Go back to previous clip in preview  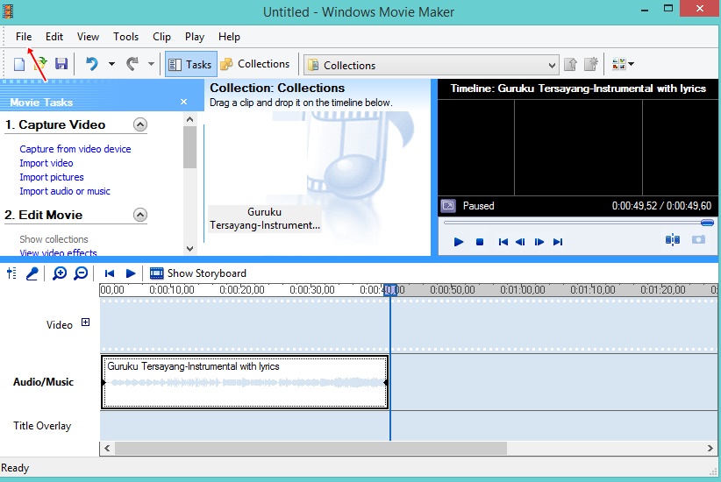click(x=503, y=242)
